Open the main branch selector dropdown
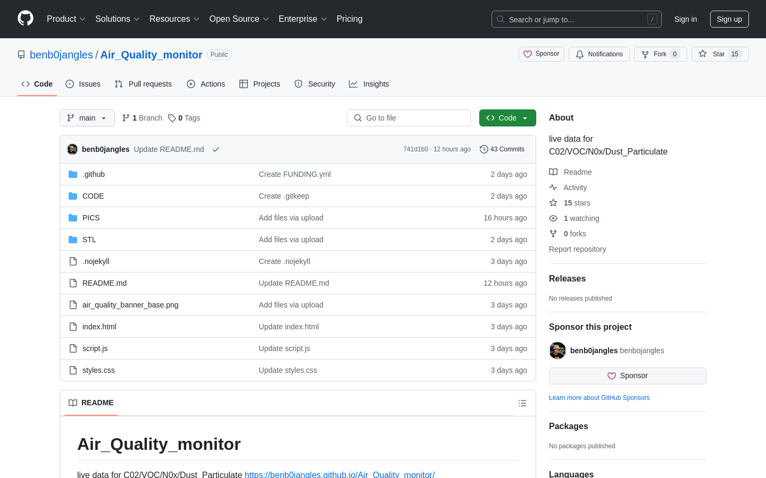Image resolution: width=766 pixels, height=478 pixels. click(87, 118)
